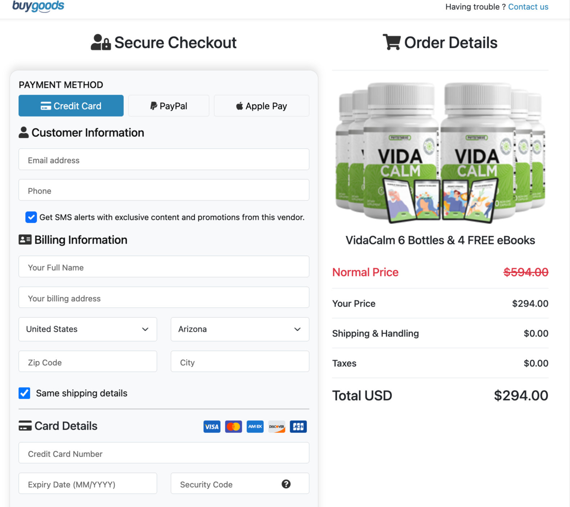Viewport: 570px width, 507px height.
Task: Click the Secure Checkout lock icon
Action: click(101, 42)
